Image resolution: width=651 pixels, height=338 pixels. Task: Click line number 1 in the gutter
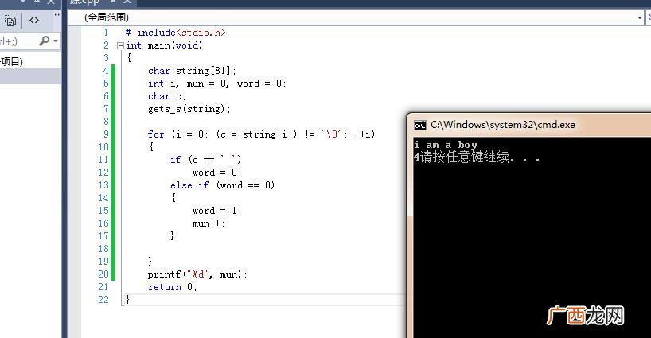(x=107, y=33)
